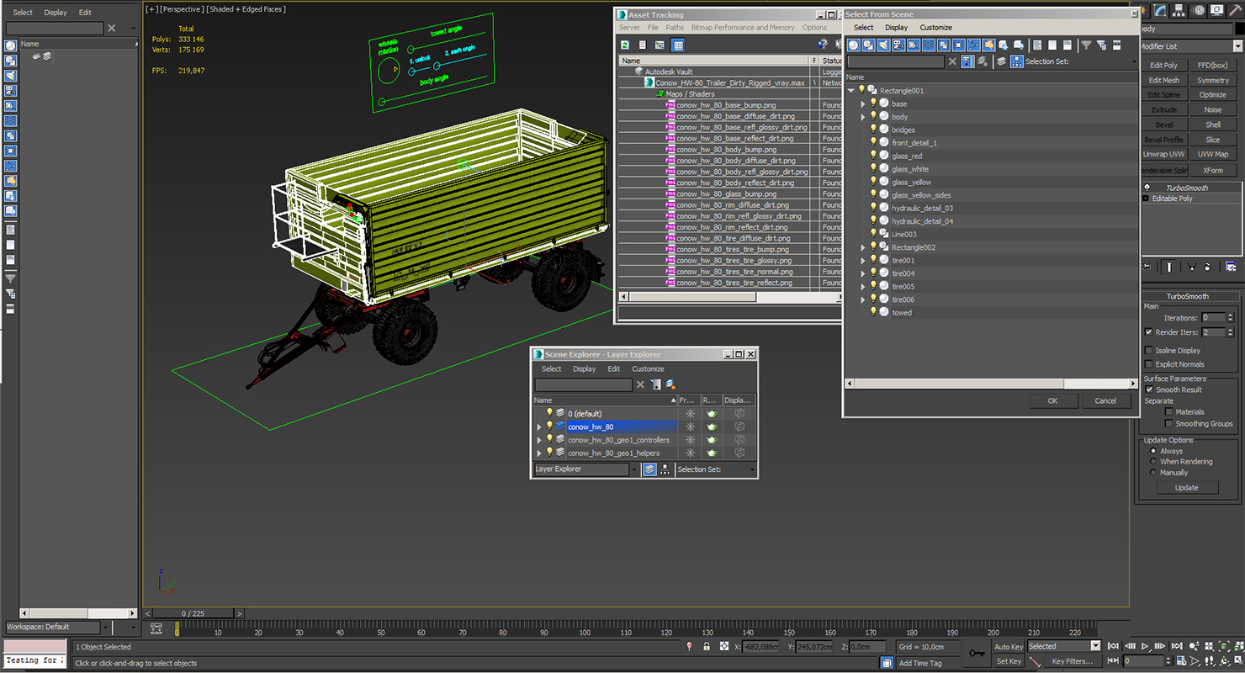Toggle Display Bone Objects filter in Select From Scene
The height and width of the screenshot is (673, 1245).
click(x=973, y=45)
